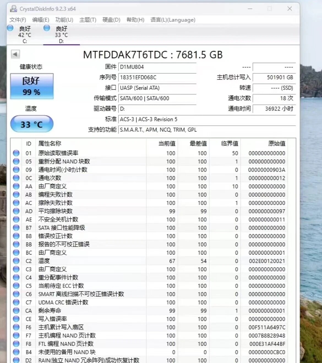Click the 传输模式 field showing SATA/600

157,98
